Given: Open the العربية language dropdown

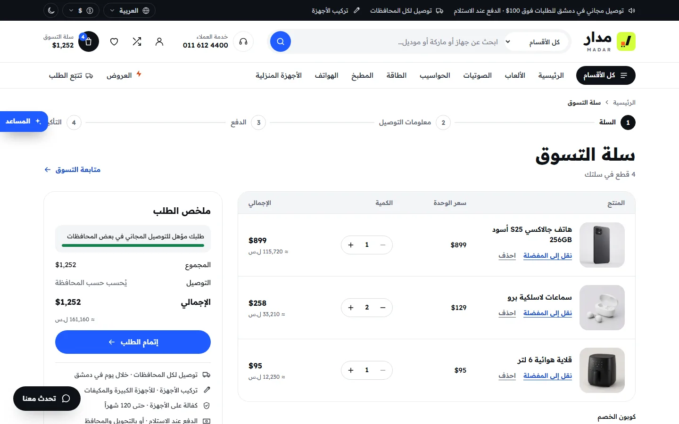Looking at the screenshot, I should point(129,10).
